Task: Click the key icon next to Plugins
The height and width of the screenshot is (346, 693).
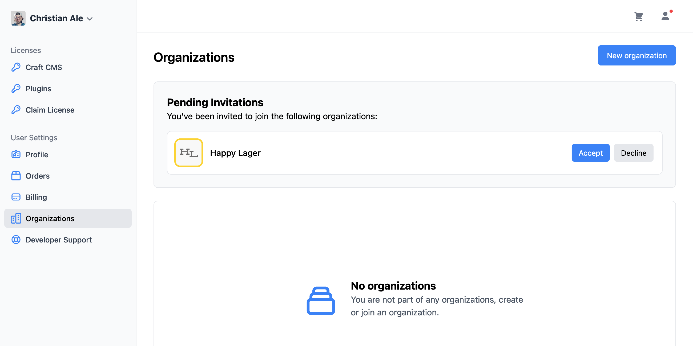Action: pyautogui.click(x=16, y=88)
